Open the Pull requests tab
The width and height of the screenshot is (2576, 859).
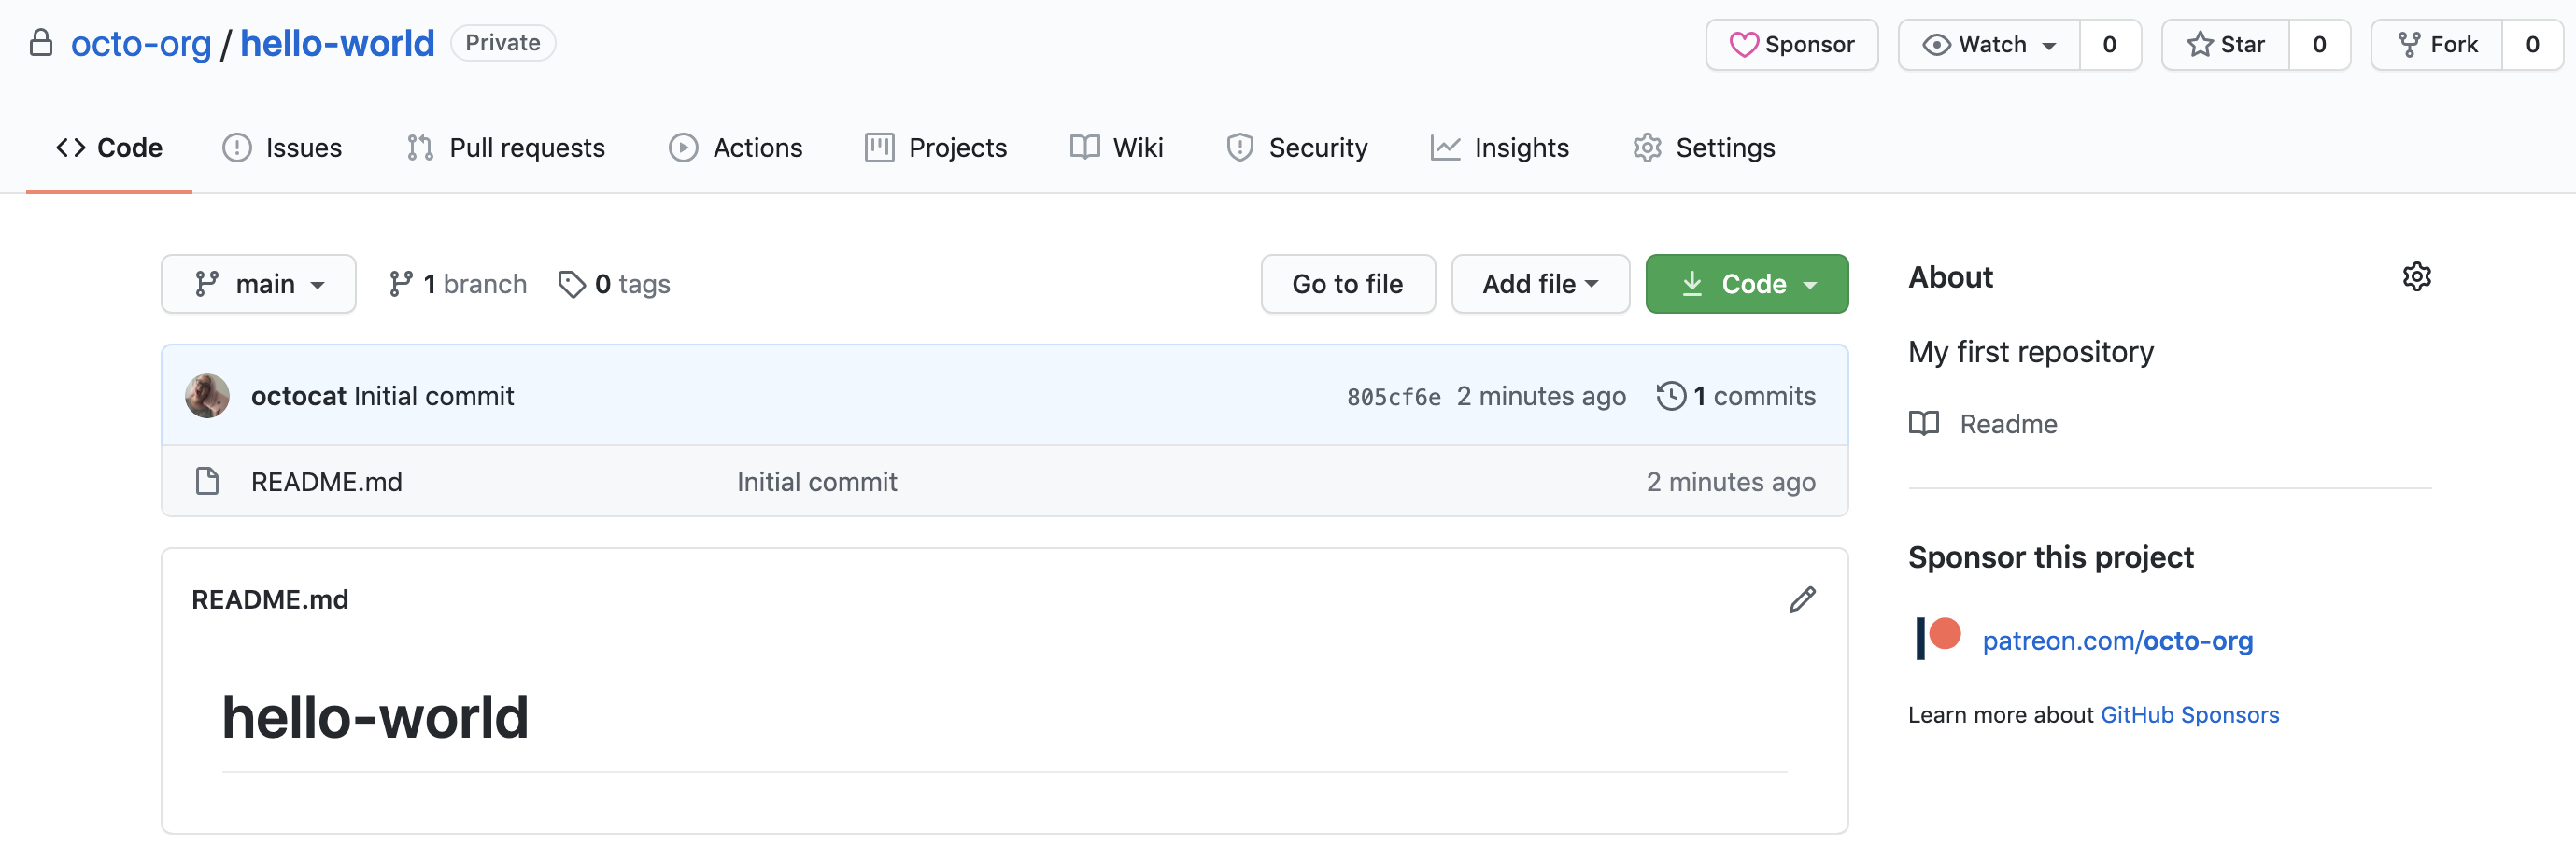click(505, 148)
